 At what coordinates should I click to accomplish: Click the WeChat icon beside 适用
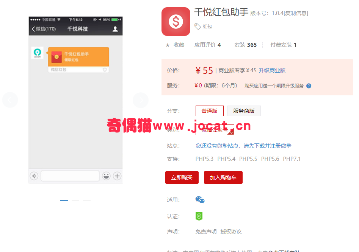(200, 200)
